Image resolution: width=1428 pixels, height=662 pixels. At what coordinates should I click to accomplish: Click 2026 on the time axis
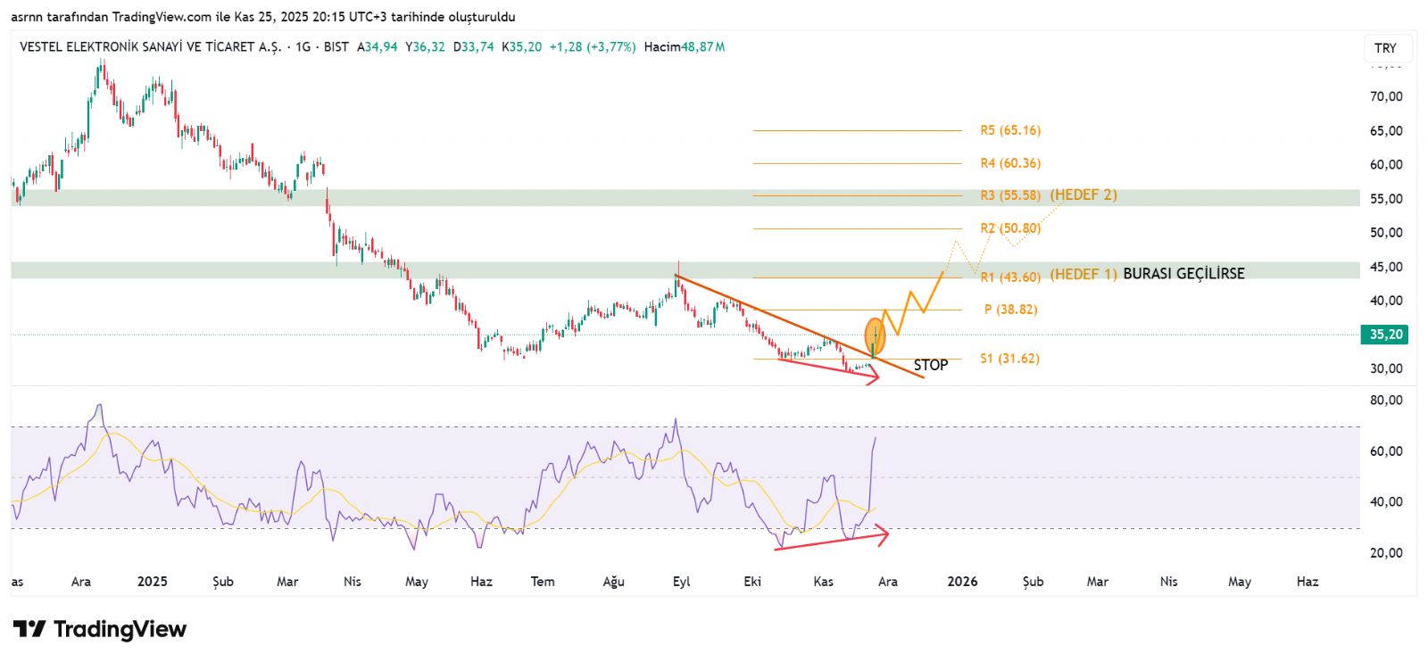click(x=961, y=582)
